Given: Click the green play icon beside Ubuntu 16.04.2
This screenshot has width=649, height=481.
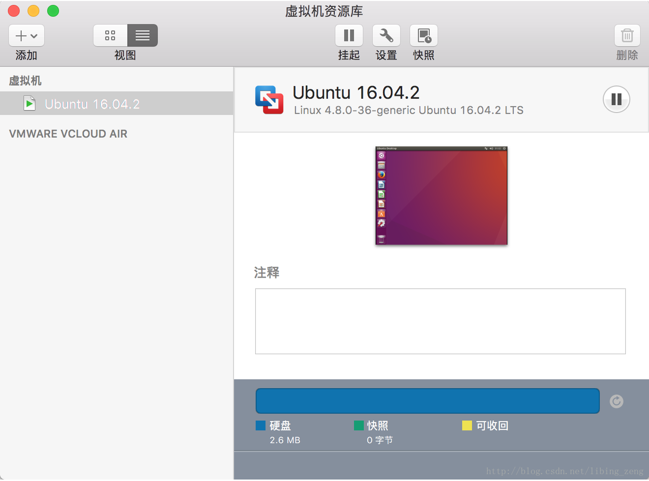Looking at the screenshot, I should pos(29,104).
